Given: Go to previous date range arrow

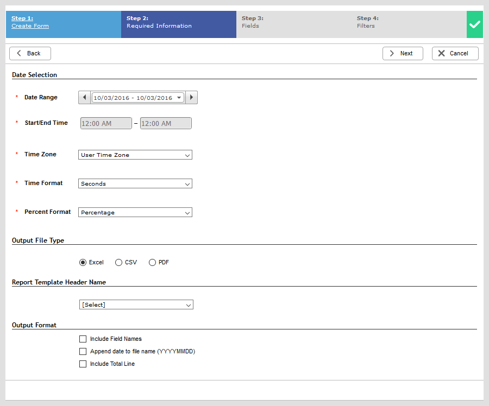Looking at the screenshot, I should (x=85, y=98).
